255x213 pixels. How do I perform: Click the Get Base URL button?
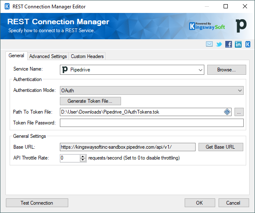[221, 147]
